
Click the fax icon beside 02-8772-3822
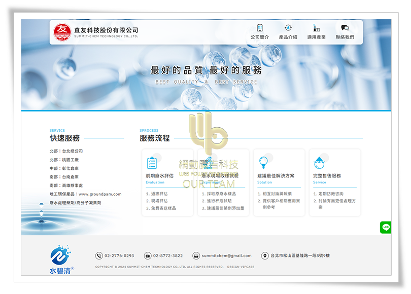[148, 256]
